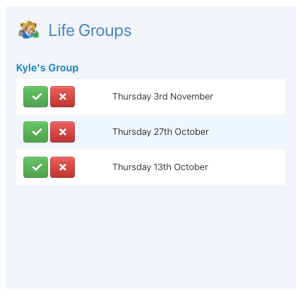Open the Kyle's Group link
303x295 pixels.
click(47, 68)
